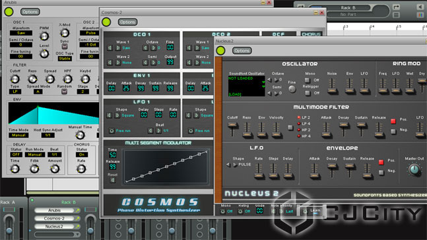This screenshot has width=427, height=240.
Task: Step DCO 1 Wave 1 to next waveform
Action: [x=117, y=48]
